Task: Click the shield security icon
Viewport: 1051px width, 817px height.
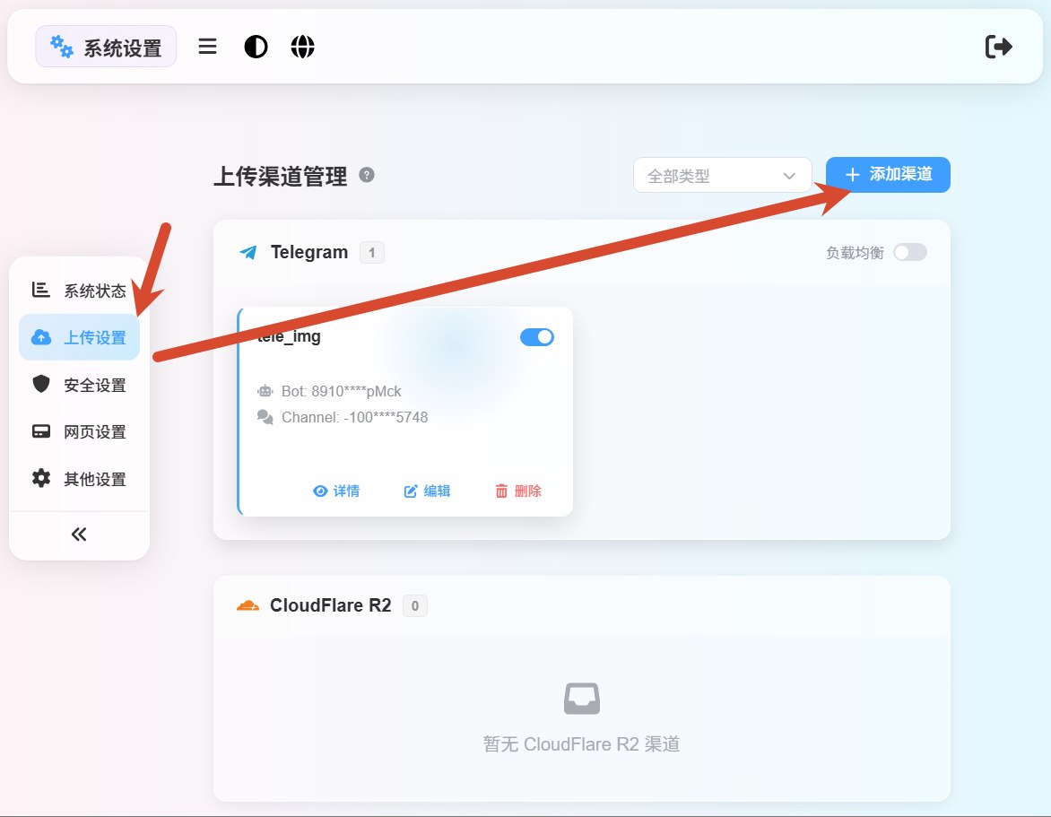Action: (x=41, y=384)
